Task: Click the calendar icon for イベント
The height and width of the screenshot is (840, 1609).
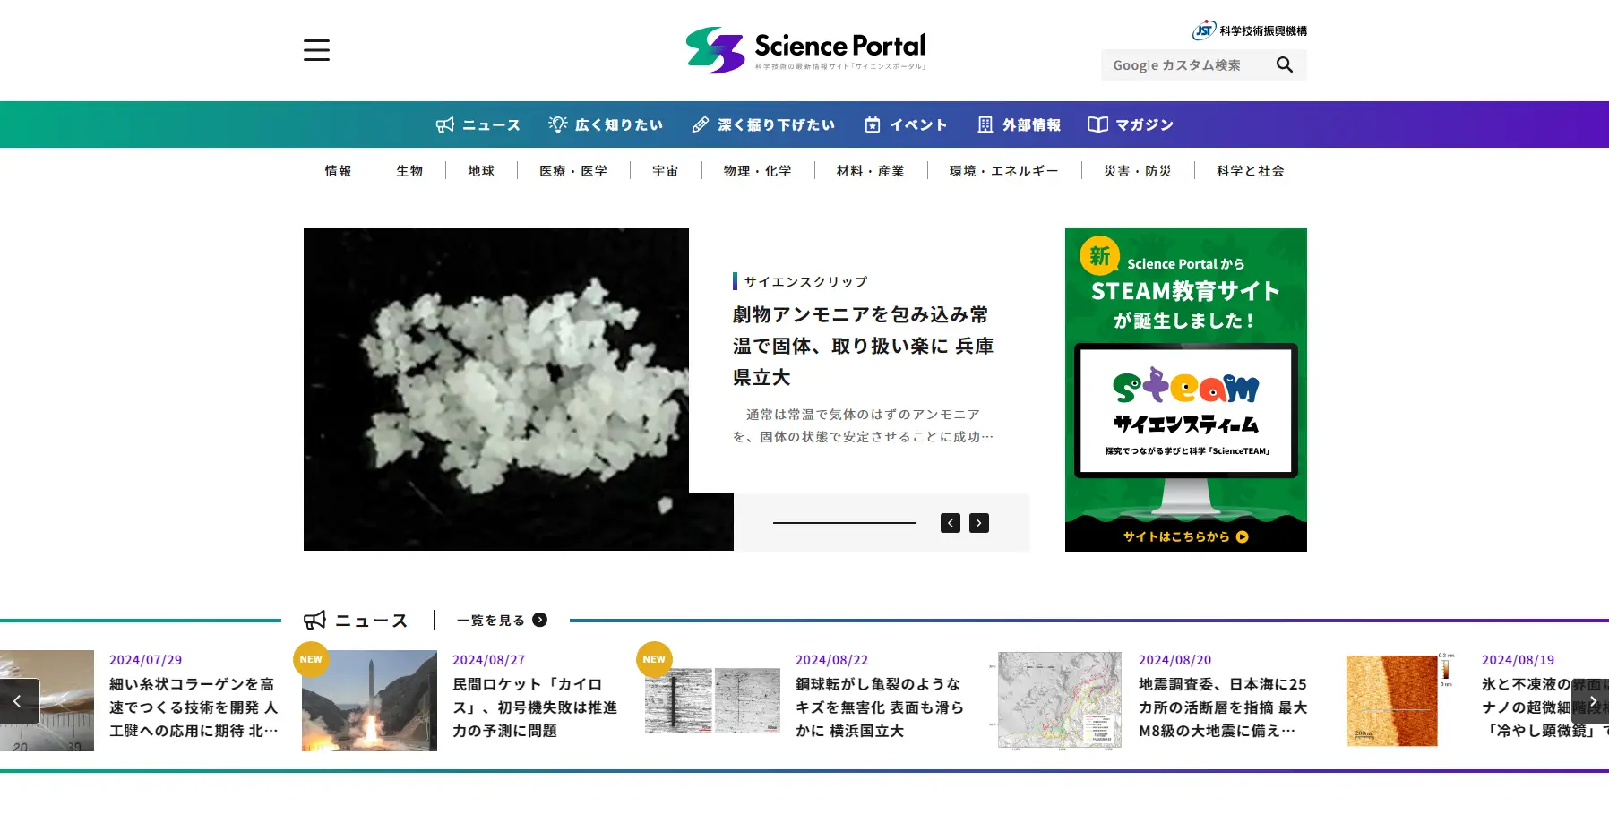Action: (873, 124)
